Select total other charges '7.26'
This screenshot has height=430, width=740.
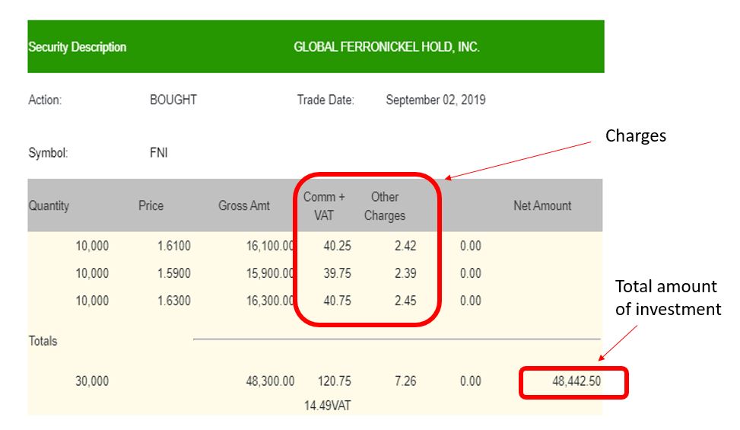click(405, 381)
